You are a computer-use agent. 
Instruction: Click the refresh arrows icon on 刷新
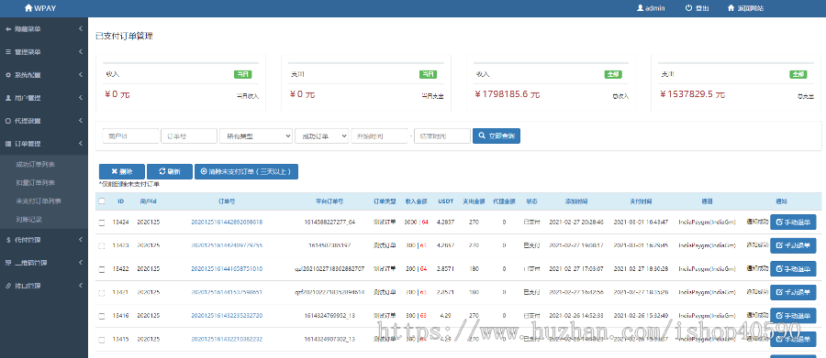[162, 172]
